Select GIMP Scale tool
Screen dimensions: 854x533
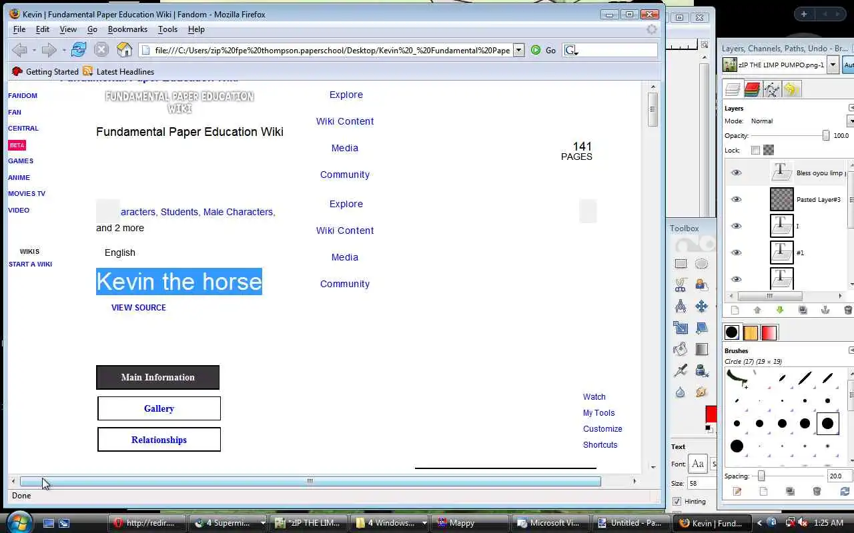click(x=681, y=328)
